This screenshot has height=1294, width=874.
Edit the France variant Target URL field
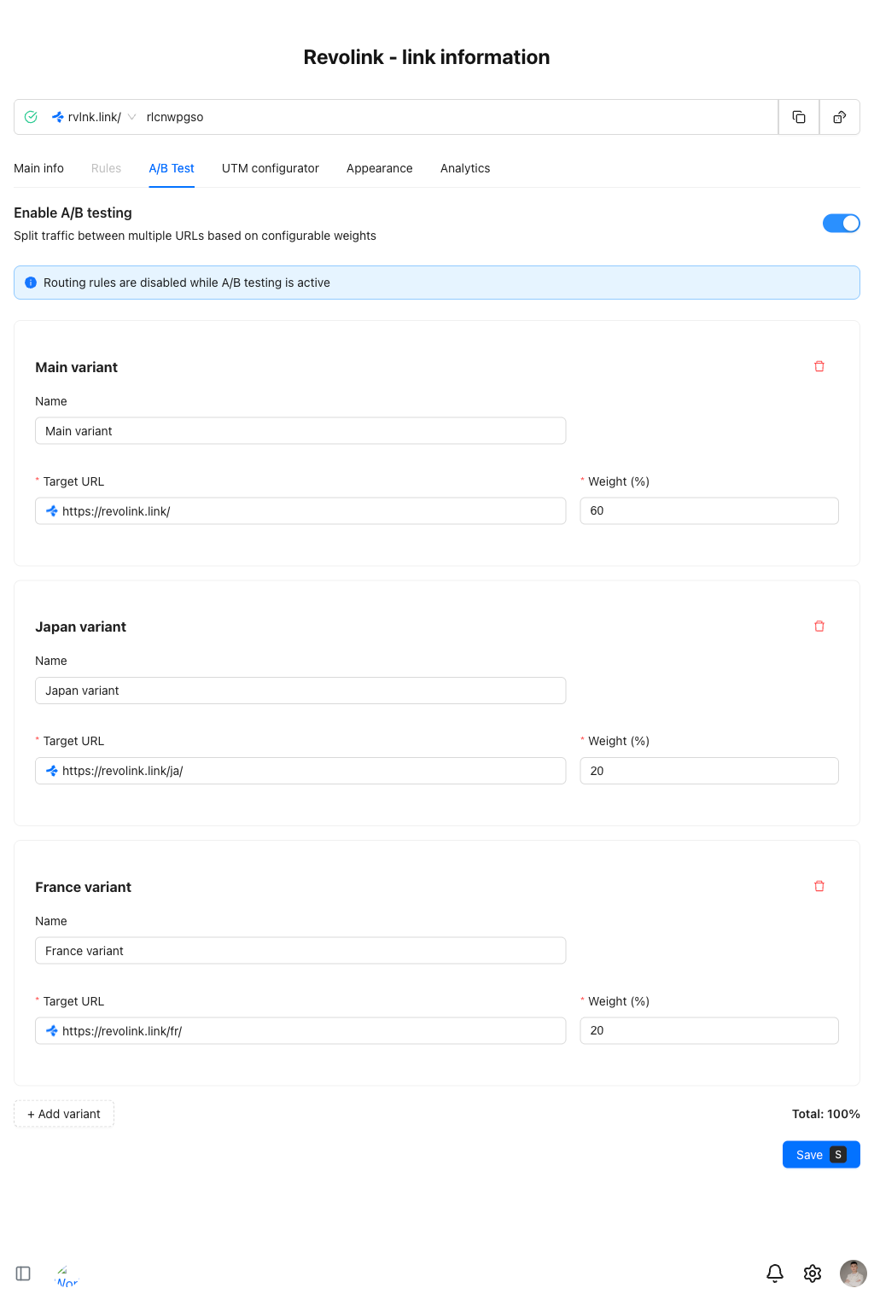click(300, 1031)
